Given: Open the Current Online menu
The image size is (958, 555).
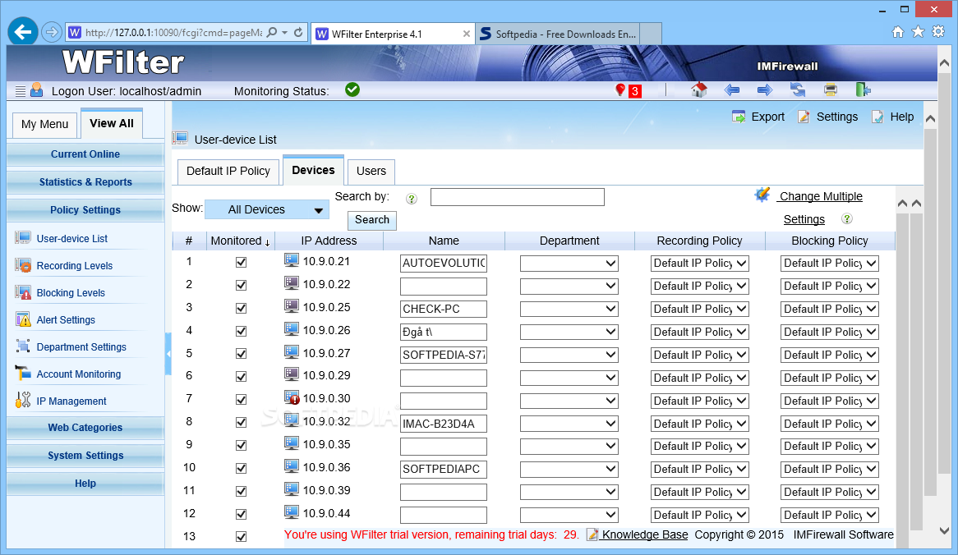Looking at the screenshot, I should pyautogui.click(x=85, y=154).
